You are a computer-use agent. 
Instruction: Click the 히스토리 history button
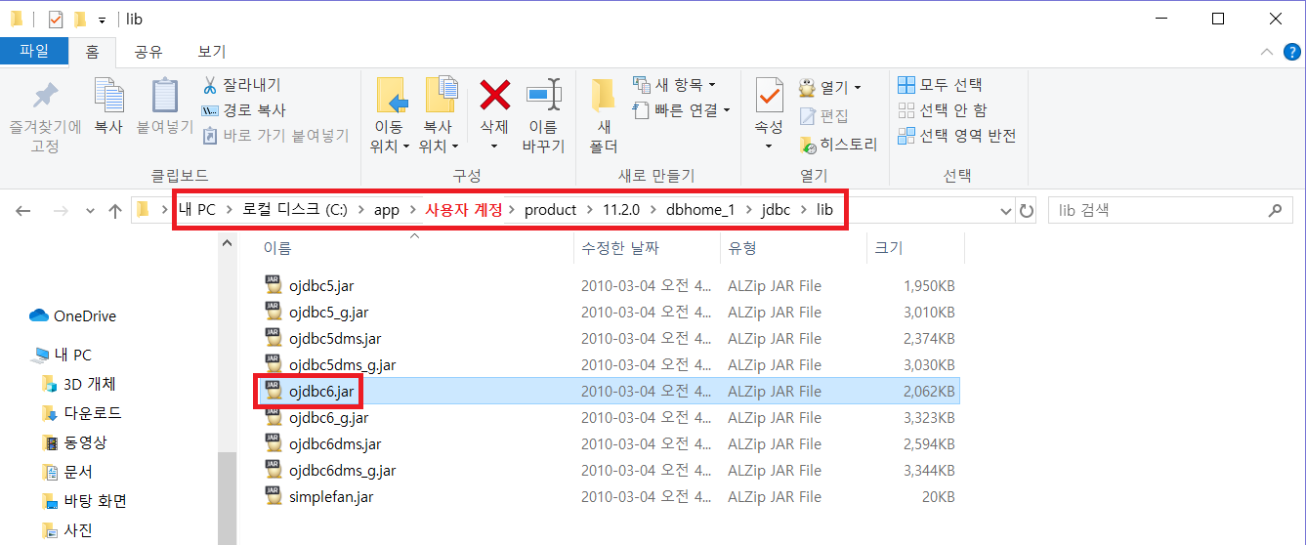(838, 145)
